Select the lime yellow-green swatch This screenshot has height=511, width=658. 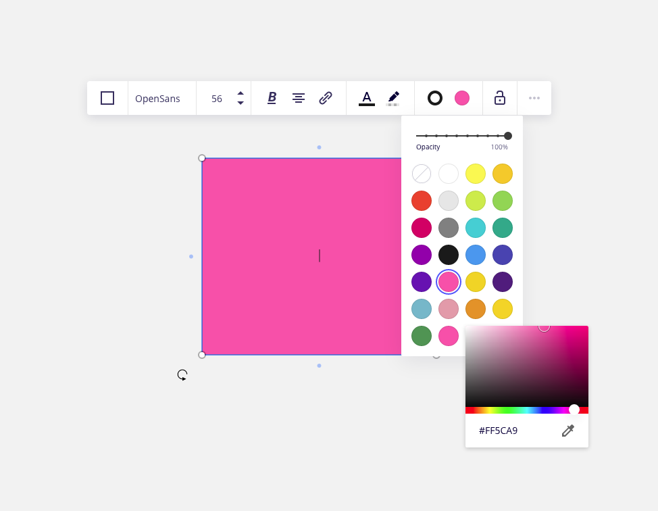[x=476, y=201]
